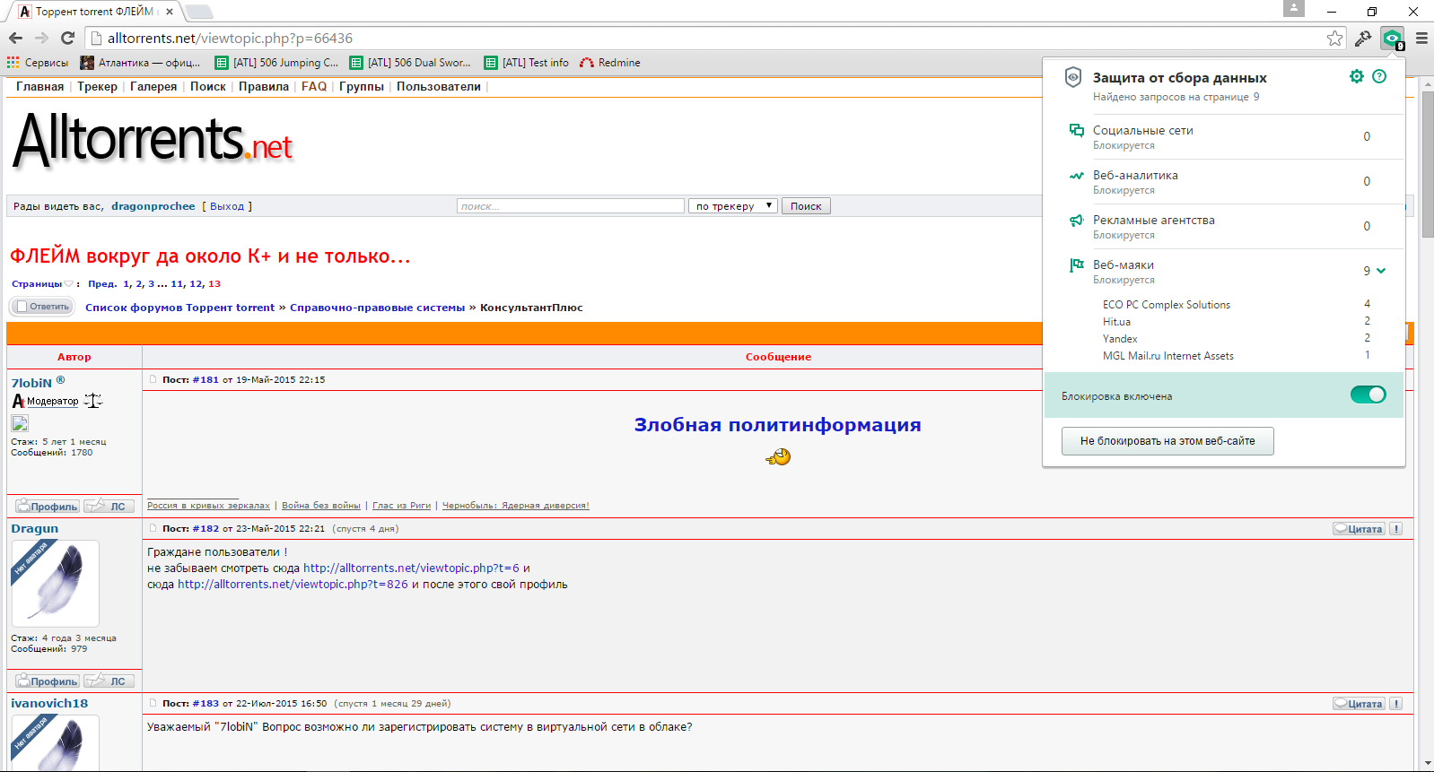
Task: Click the data protection extension icon
Action: tap(1392, 39)
